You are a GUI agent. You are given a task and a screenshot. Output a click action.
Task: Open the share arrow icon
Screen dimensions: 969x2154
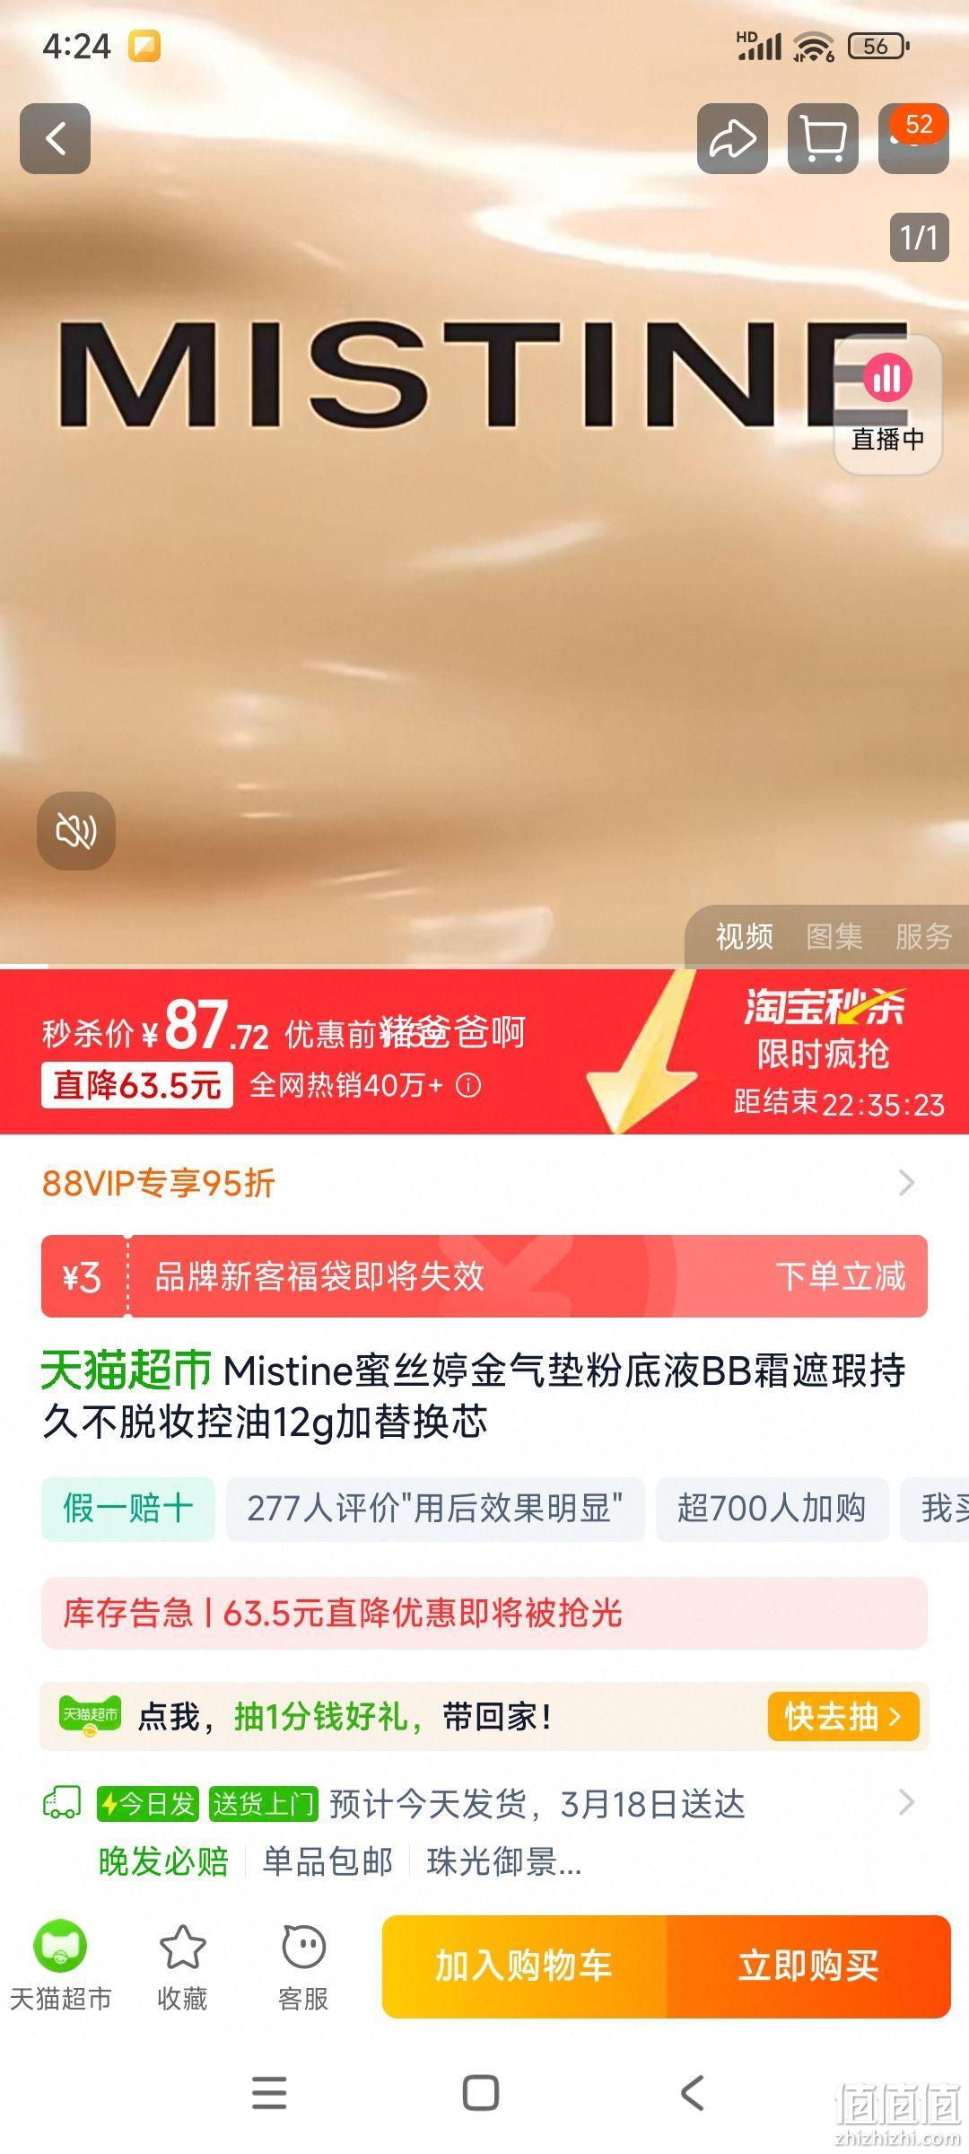[x=732, y=138]
